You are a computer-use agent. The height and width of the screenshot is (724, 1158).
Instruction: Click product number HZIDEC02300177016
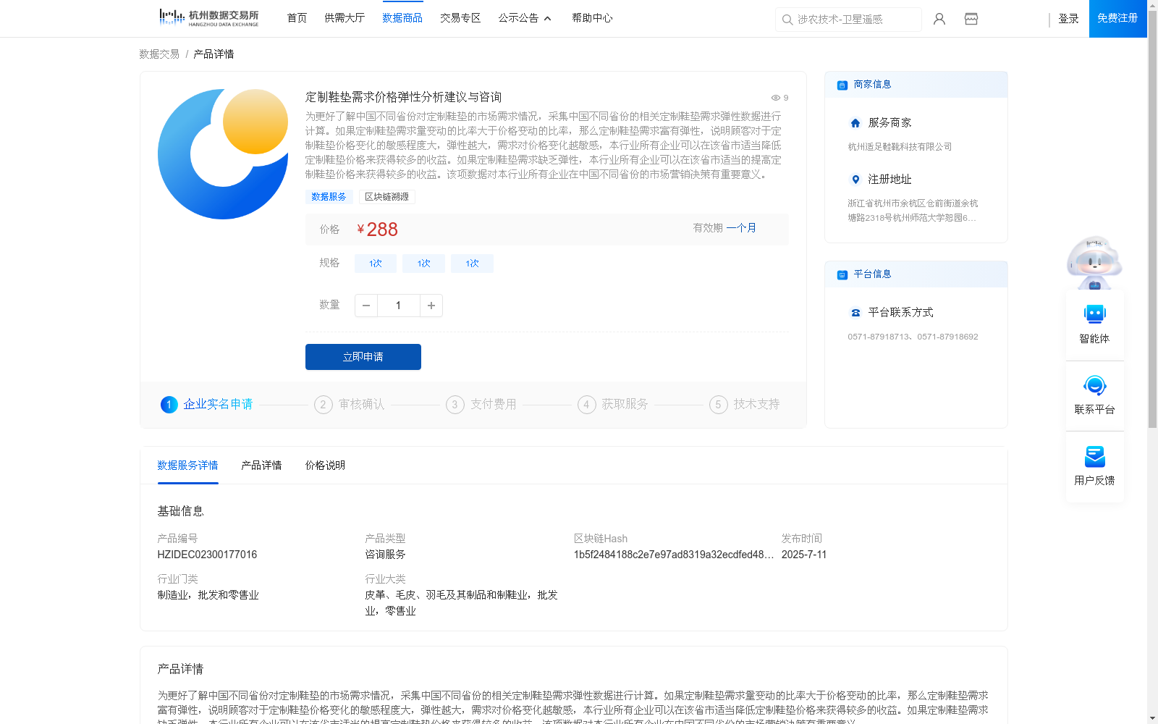[x=207, y=555]
